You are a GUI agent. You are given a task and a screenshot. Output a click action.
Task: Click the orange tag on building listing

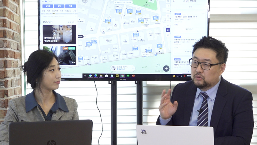(x=65, y=48)
